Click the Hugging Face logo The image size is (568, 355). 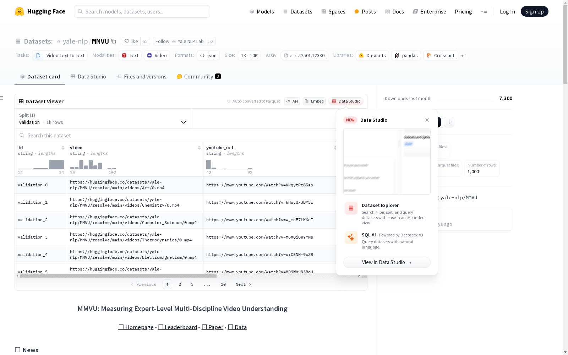click(x=40, y=11)
